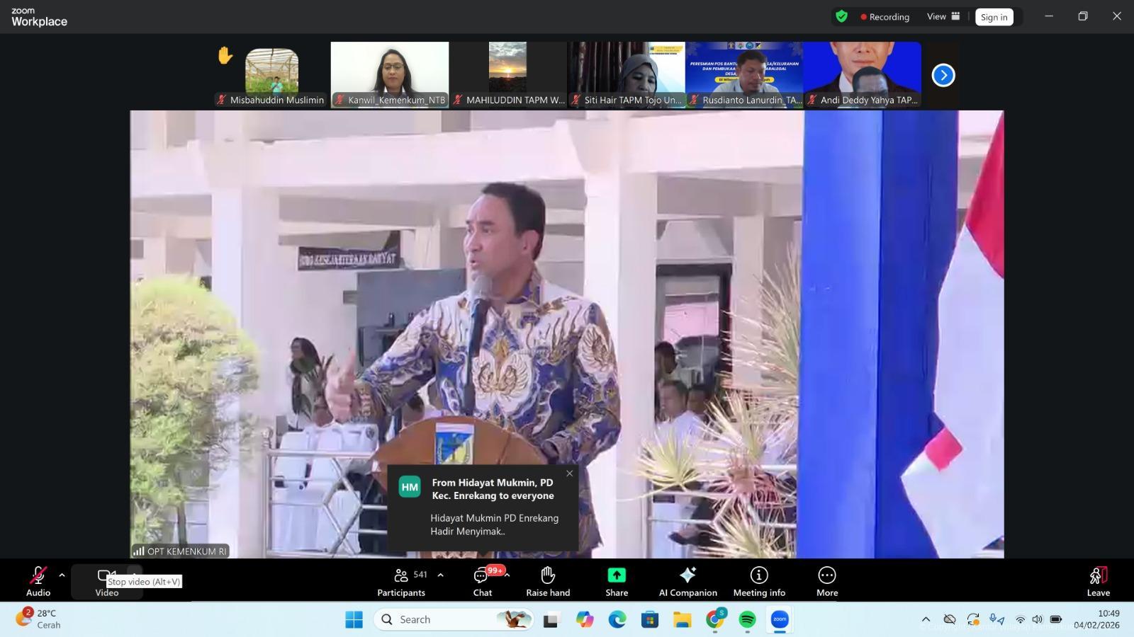This screenshot has width=1134, height=637.
Task: Unmute the Audio microphone
Action: click(38, 581)
